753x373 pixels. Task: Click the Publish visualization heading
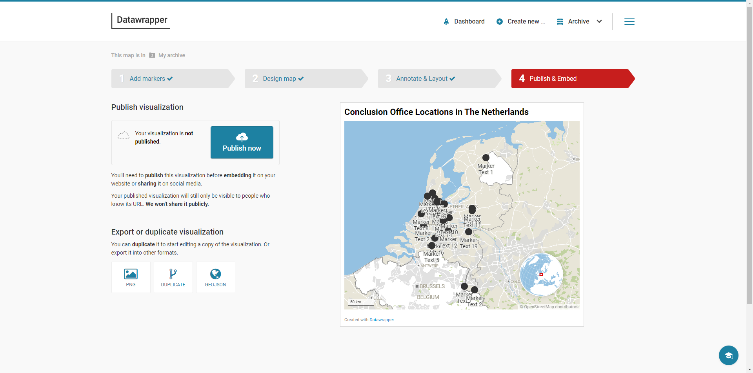tap(147, 107)
